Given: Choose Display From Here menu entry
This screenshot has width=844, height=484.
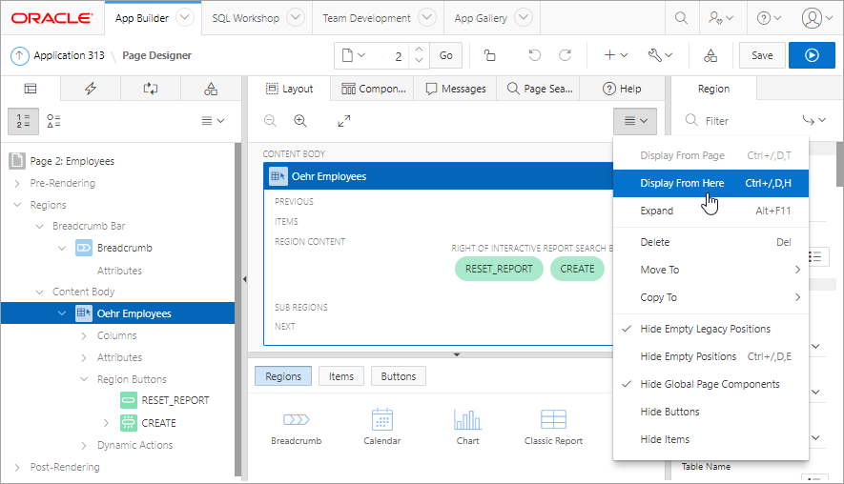Looking at the screenshot, I should (710, 183).
